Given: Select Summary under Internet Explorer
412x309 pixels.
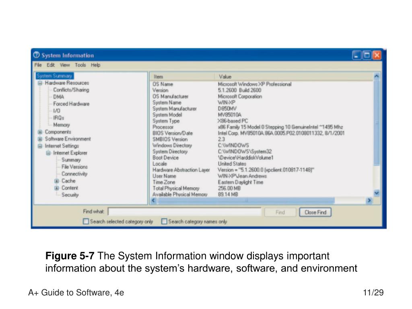Looking at the screenshot, I should coord(71,160).
